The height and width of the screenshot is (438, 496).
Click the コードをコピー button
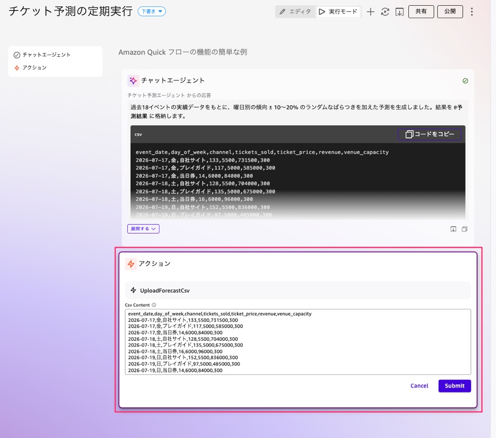(430, 134)
